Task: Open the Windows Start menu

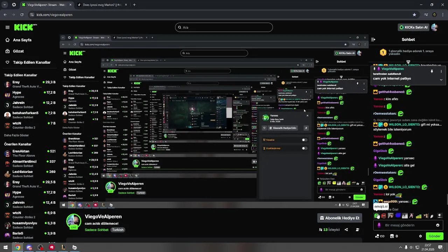Action: pos(6,247)
